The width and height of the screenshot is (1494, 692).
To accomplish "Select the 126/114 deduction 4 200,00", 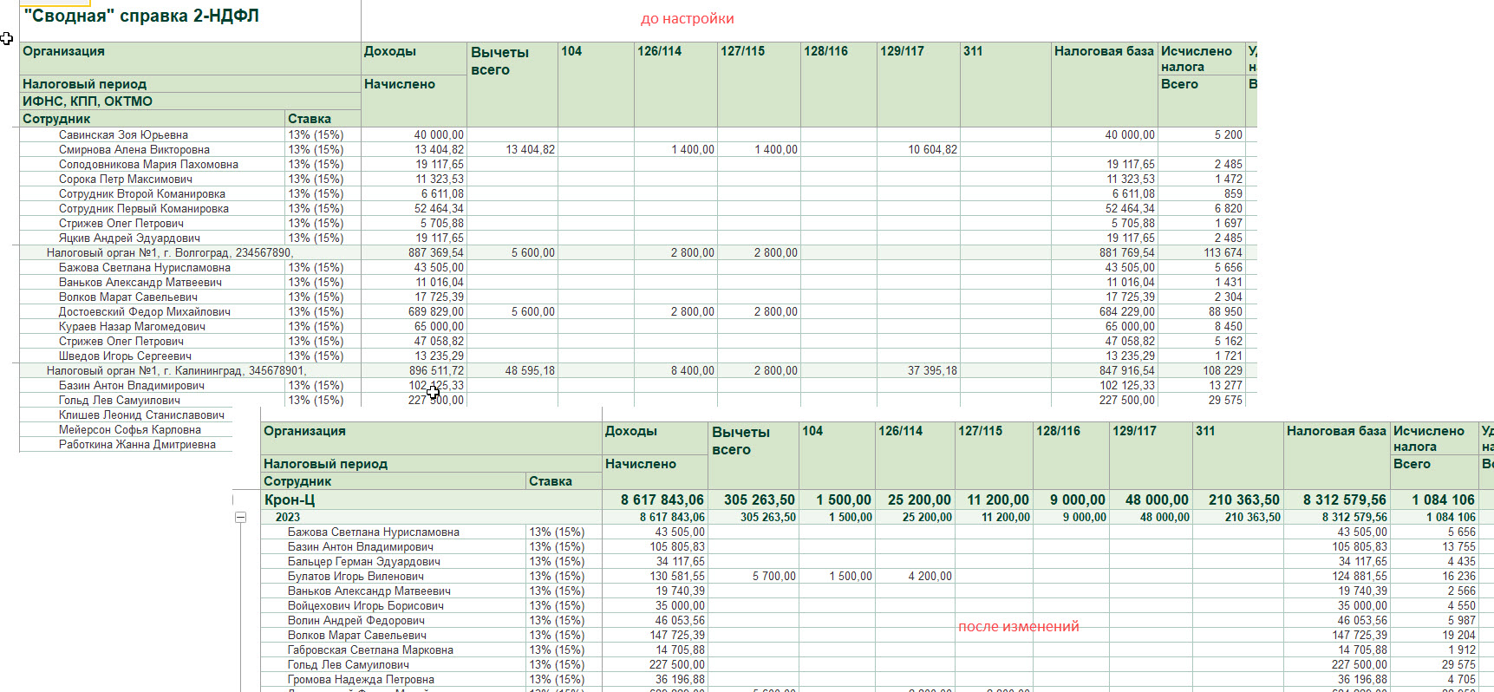I will 930,576.
